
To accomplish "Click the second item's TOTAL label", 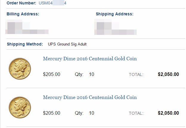I will [x=136, y=114].
